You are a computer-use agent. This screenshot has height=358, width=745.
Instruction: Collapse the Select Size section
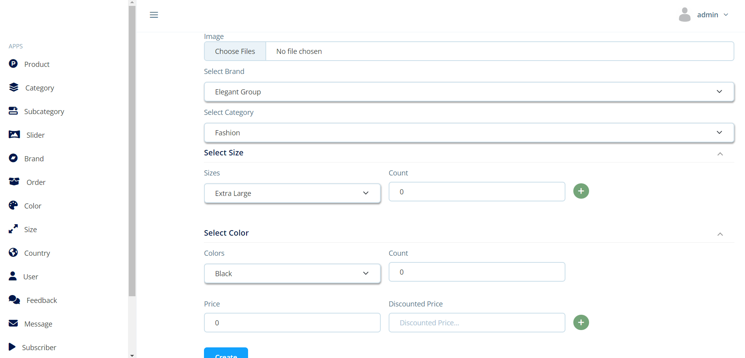pyautogui.click(x=720, y=154)
